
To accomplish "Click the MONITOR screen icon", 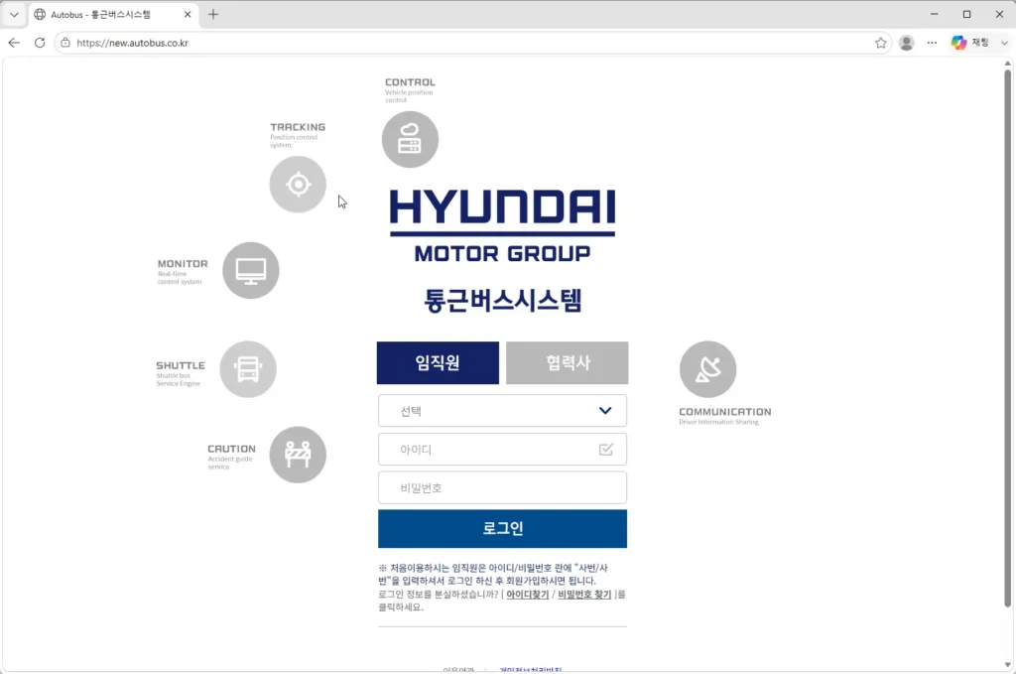I will [x=251, y=270].
